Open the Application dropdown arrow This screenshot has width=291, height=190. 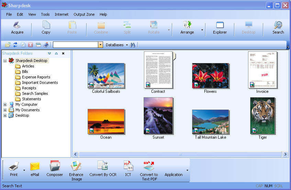187,170
